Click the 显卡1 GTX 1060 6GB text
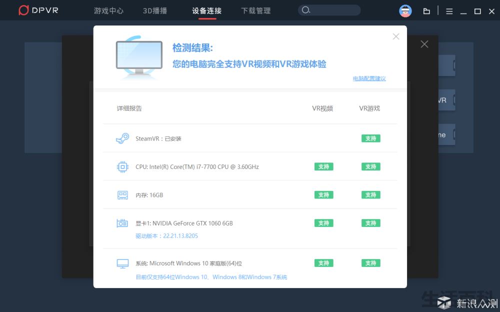Screen dimensions: 500x312 click(x=184, y=223)
